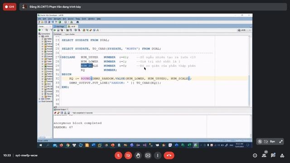This screenshot has width=290, height=163.
Task: Open the File menu
Action: coord(39,19)
